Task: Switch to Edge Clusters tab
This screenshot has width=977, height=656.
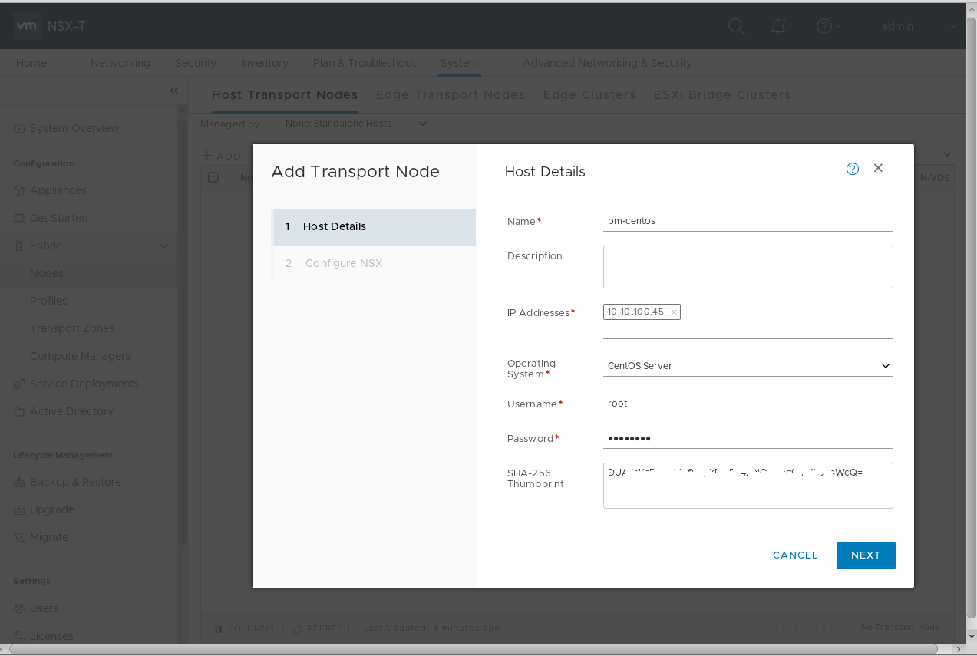Action: [589, 95]
